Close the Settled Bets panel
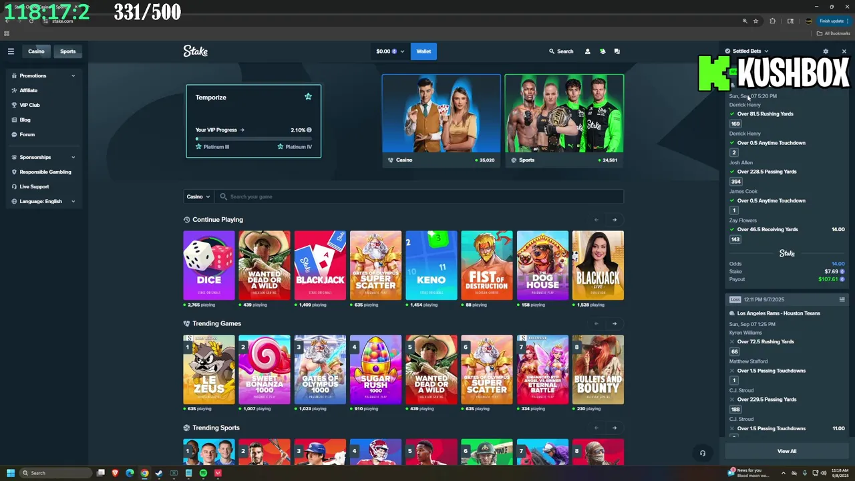Image resolution: width=855 pixels, height=481 pixels. point(844,51)
